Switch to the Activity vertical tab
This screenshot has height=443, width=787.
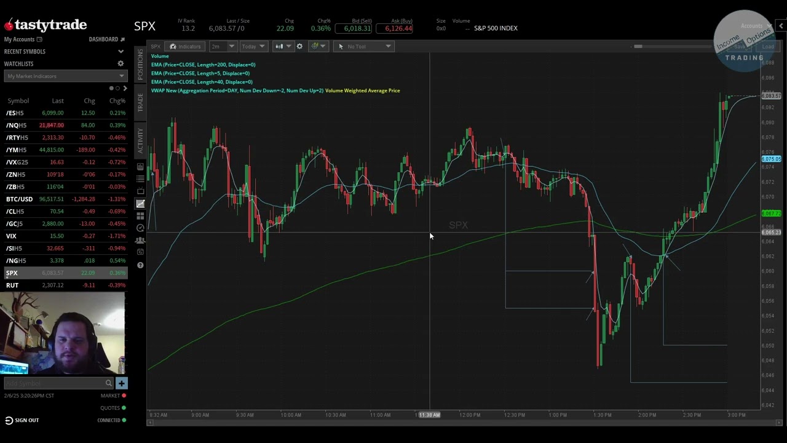point(140,140)
